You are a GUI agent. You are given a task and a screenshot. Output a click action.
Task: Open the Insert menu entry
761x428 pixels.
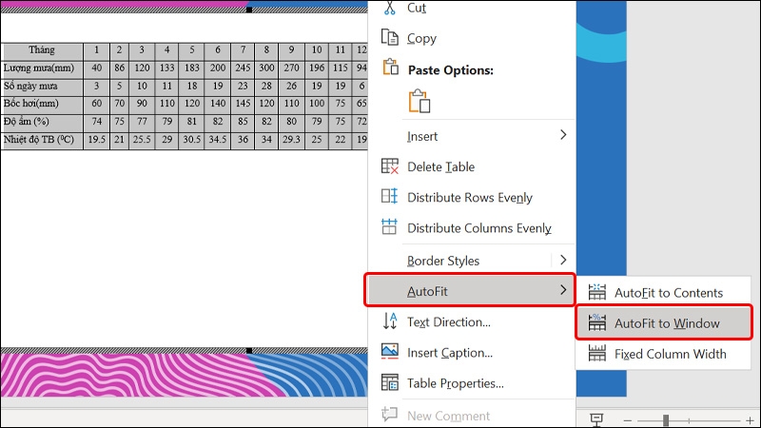pyautogui.click(x=471, y=136)
